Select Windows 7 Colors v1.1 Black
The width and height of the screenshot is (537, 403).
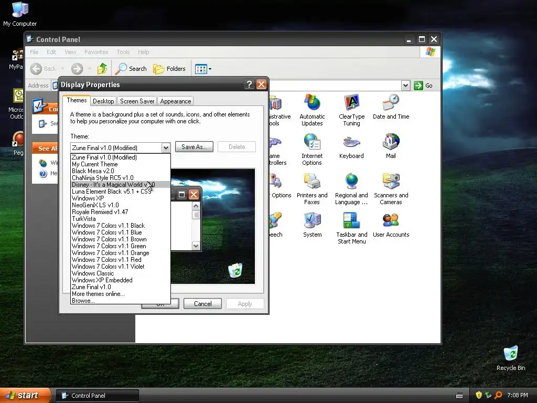pos(120,226)
